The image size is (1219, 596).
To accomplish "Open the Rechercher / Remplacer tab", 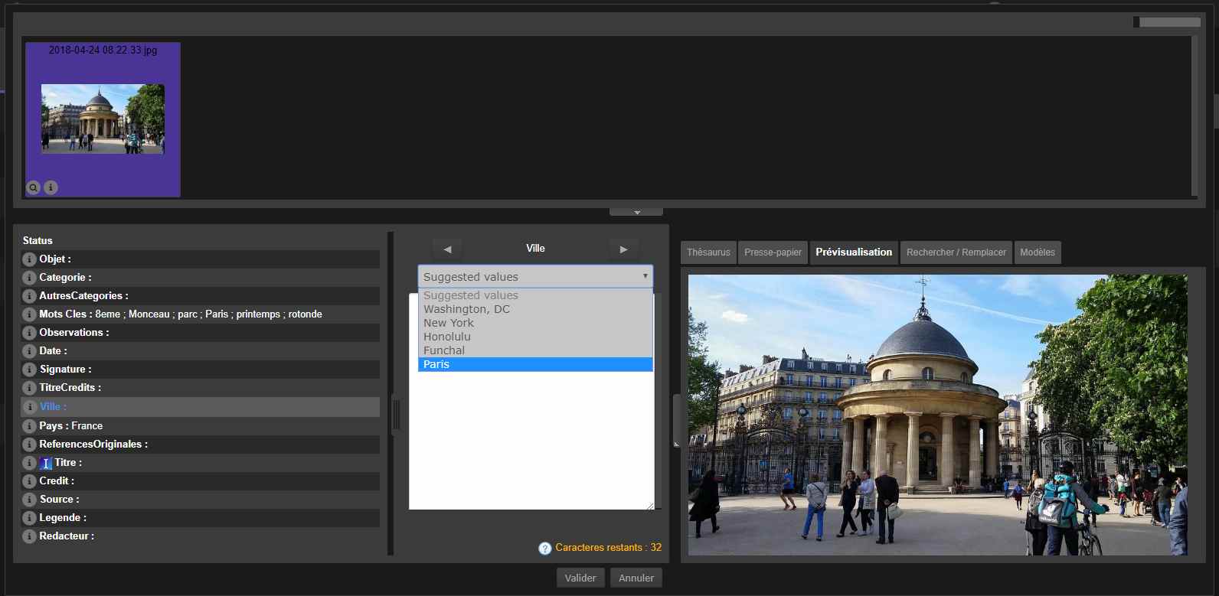I will coord(956,252).
